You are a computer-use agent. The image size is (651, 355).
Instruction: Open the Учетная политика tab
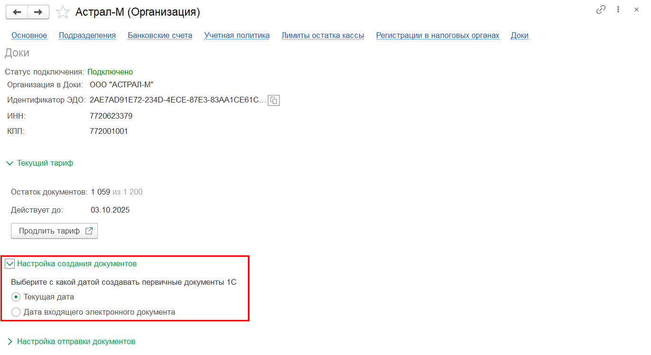tap(237, 36)
